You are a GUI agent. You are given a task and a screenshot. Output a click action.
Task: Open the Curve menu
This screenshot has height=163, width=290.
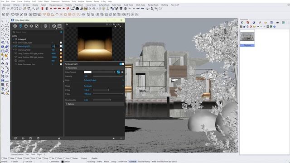tap(19, 1)
